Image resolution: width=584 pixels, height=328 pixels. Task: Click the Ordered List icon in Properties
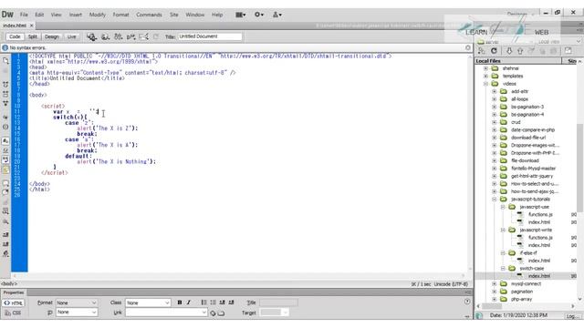[x=213, y=302]
